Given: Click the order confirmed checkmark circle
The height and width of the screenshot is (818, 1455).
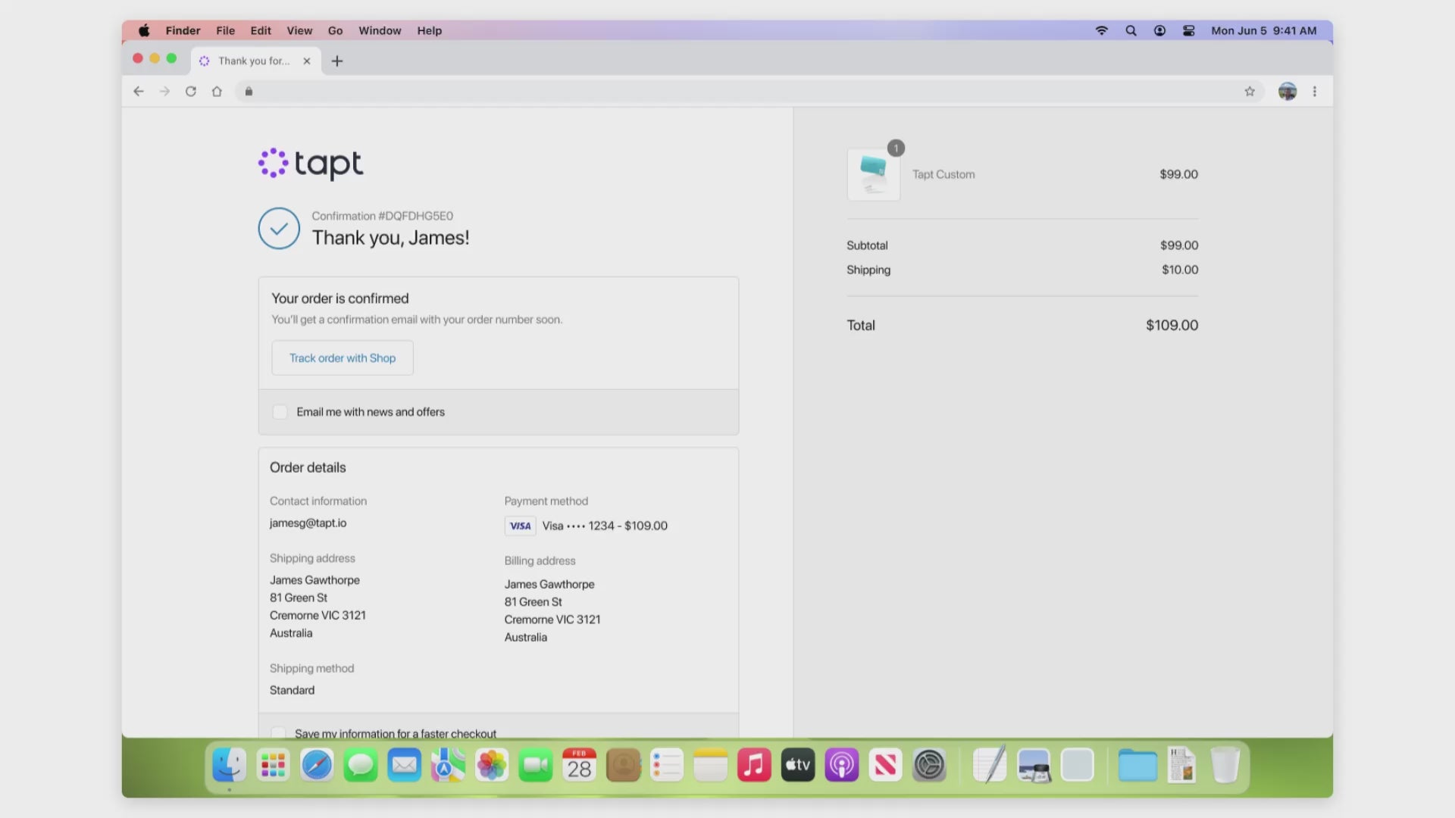Looking at the screenshot, I should (x=279, y=228).
